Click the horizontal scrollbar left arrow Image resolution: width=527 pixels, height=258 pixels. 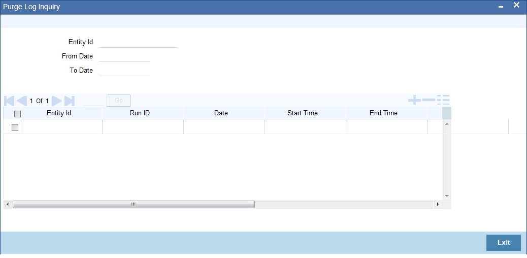(8, 205)
